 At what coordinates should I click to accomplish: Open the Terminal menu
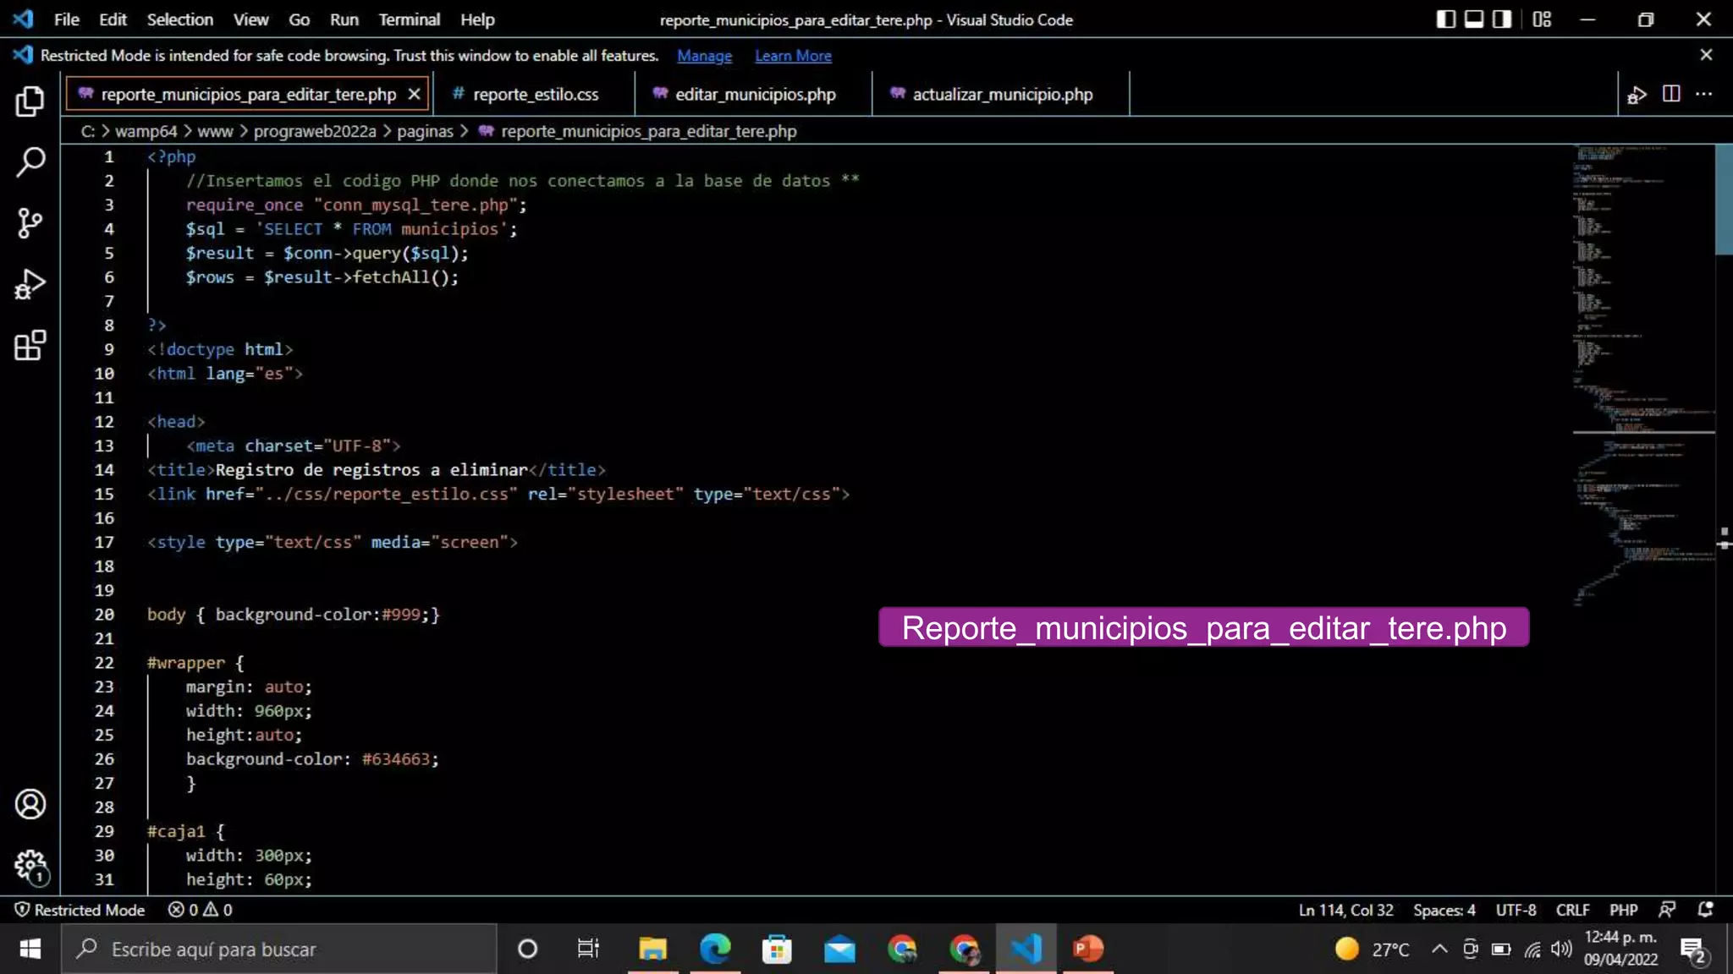coord(409,19)
